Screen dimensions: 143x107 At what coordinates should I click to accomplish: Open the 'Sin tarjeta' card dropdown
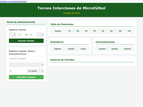tap(35, 71)
